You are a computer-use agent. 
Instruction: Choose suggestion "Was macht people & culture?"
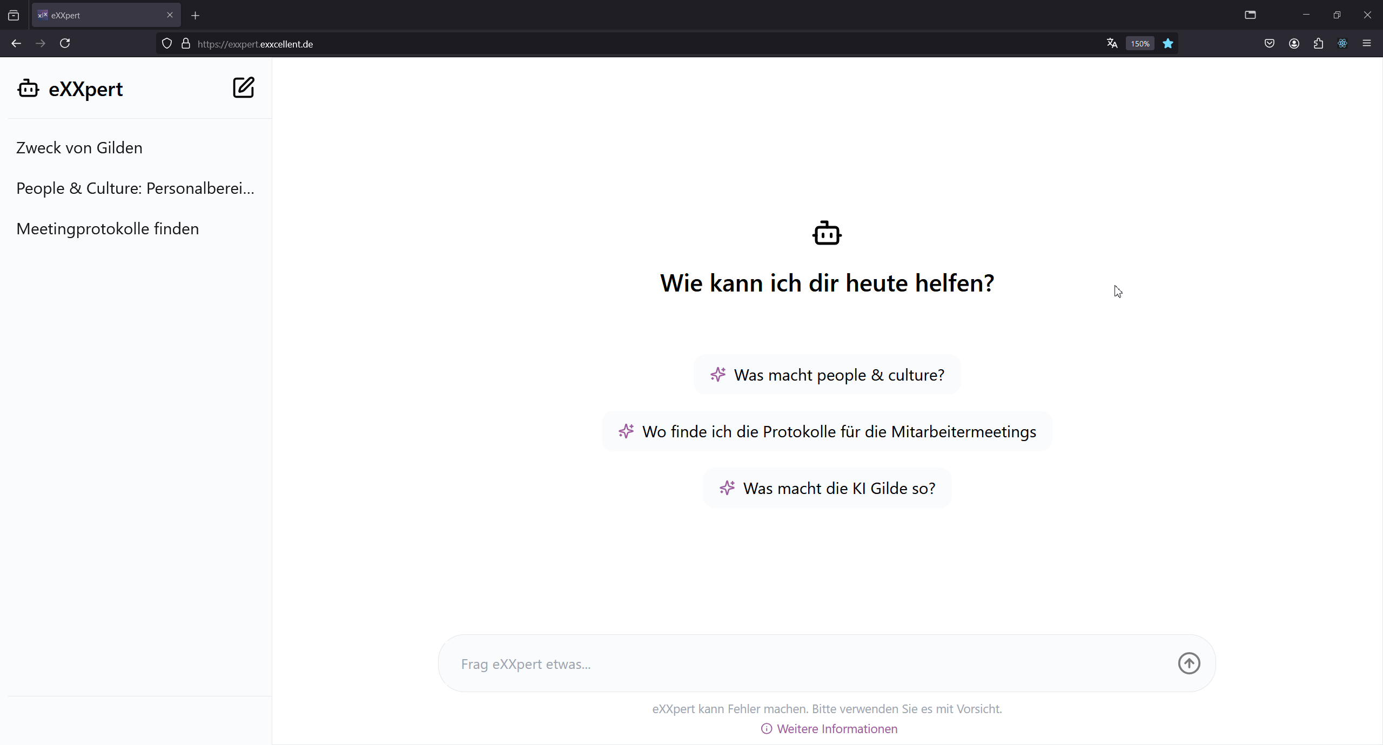tap(827, 374)
